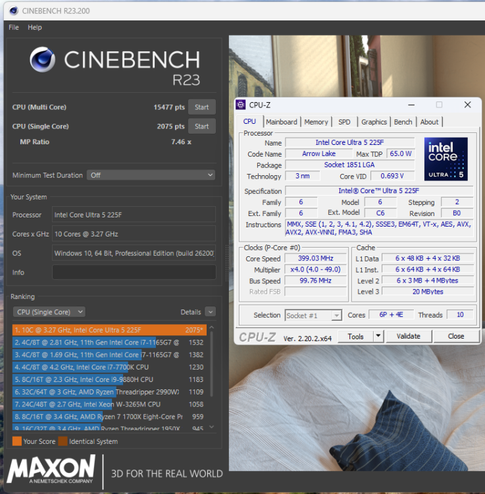Click the 2075 pts single core score
The width and height of the screenshot is (485, 494).
170,126
